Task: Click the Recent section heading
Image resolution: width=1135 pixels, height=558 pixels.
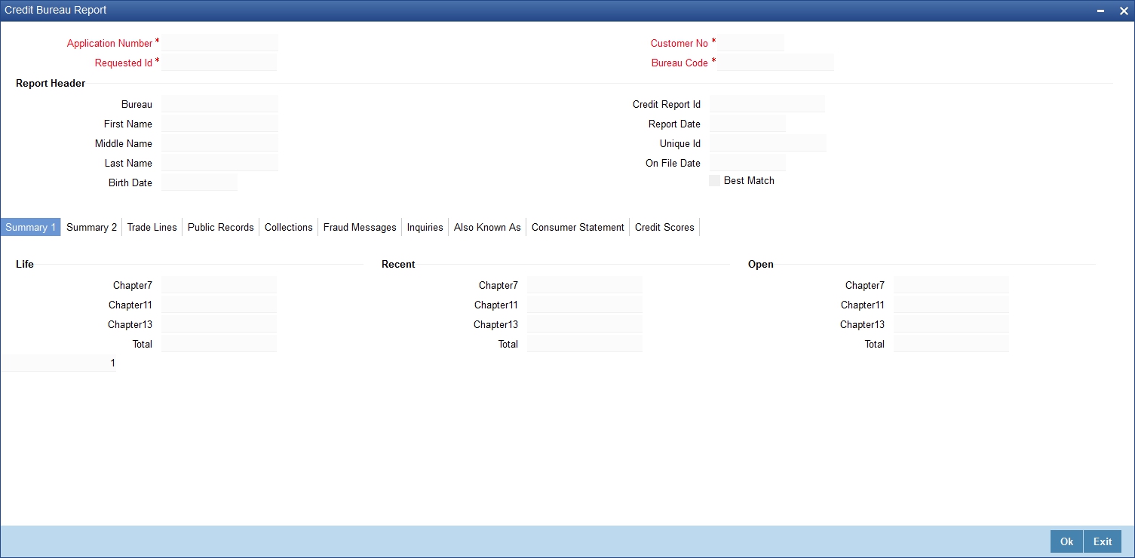Action: tap(398, 265)
